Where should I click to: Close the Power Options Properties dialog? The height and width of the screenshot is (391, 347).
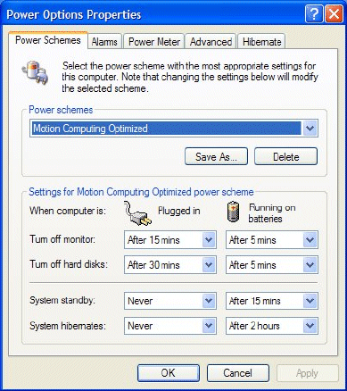pos(334,13)
